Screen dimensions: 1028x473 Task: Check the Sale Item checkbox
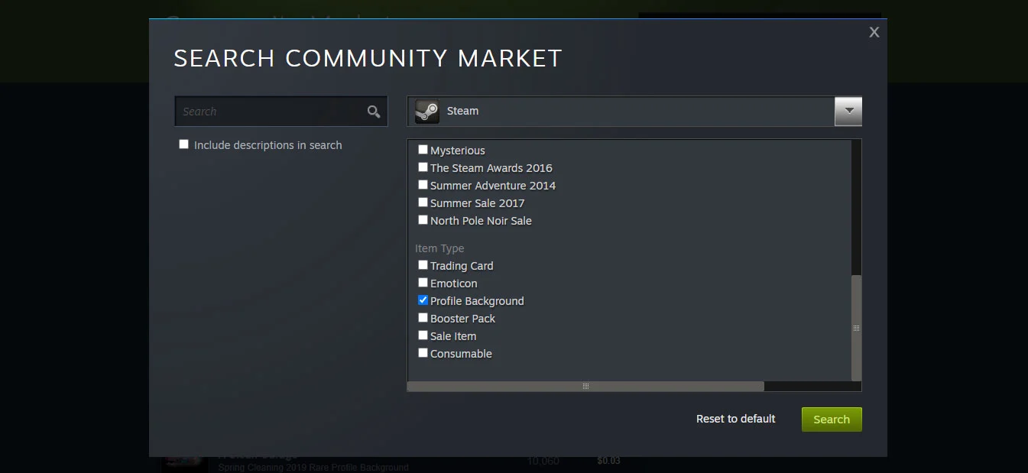click(423, 335)
